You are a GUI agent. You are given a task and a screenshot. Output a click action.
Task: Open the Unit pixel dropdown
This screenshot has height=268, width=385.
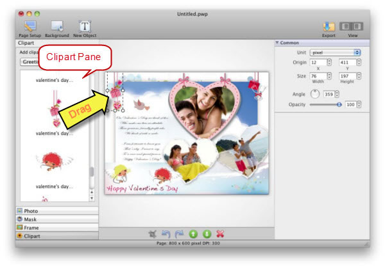335,52
